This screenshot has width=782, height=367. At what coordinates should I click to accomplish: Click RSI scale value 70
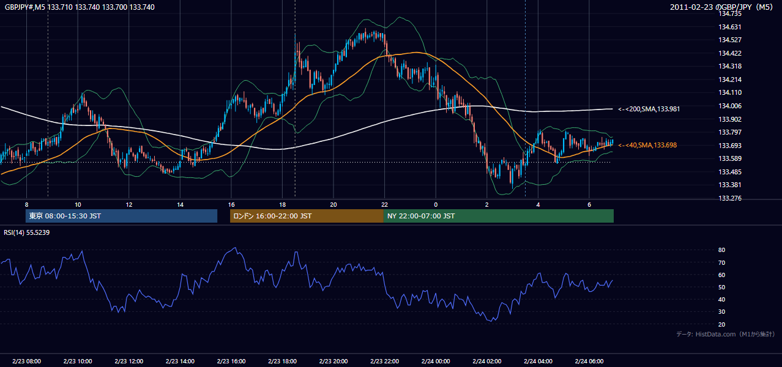(x=721, y=262)
